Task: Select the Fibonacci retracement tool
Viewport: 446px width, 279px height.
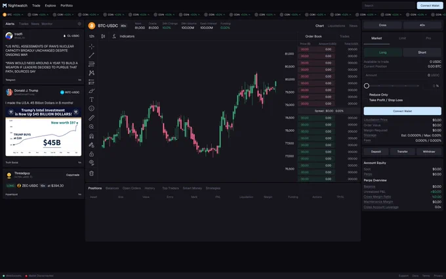Action: (x=91, y=64)
